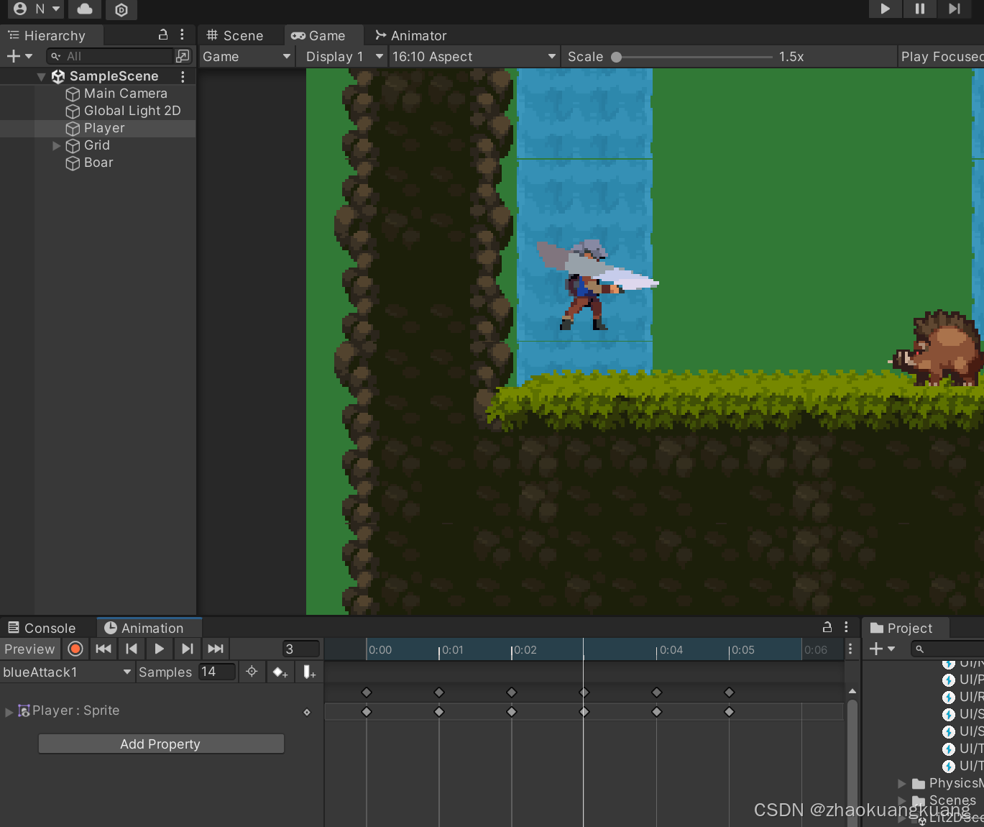This screenshot has width=984, height=827.
Task: Go to next keyframe
Action: 187,649
